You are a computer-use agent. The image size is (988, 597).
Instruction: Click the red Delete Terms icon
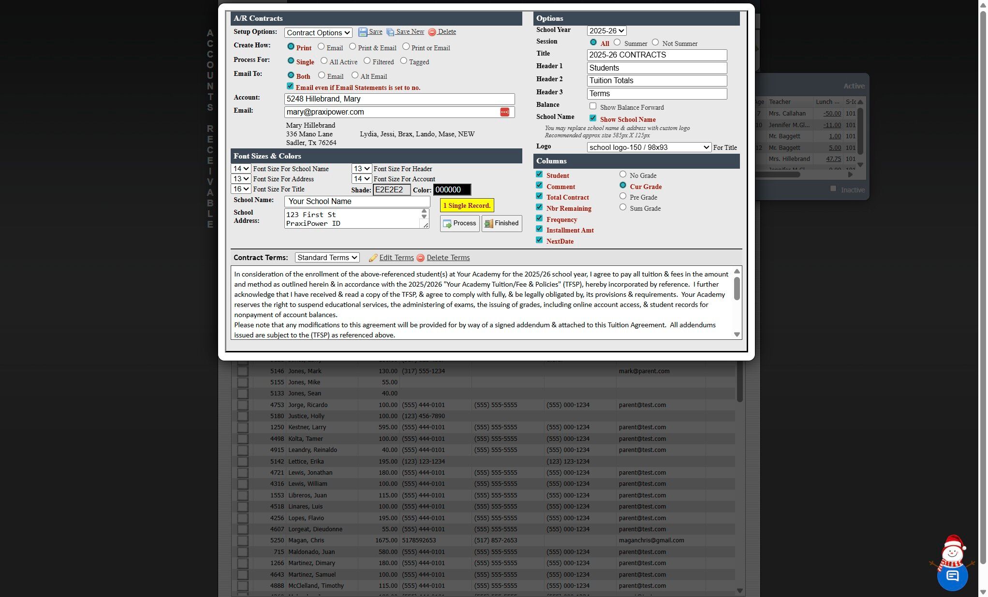click(420, 258)
